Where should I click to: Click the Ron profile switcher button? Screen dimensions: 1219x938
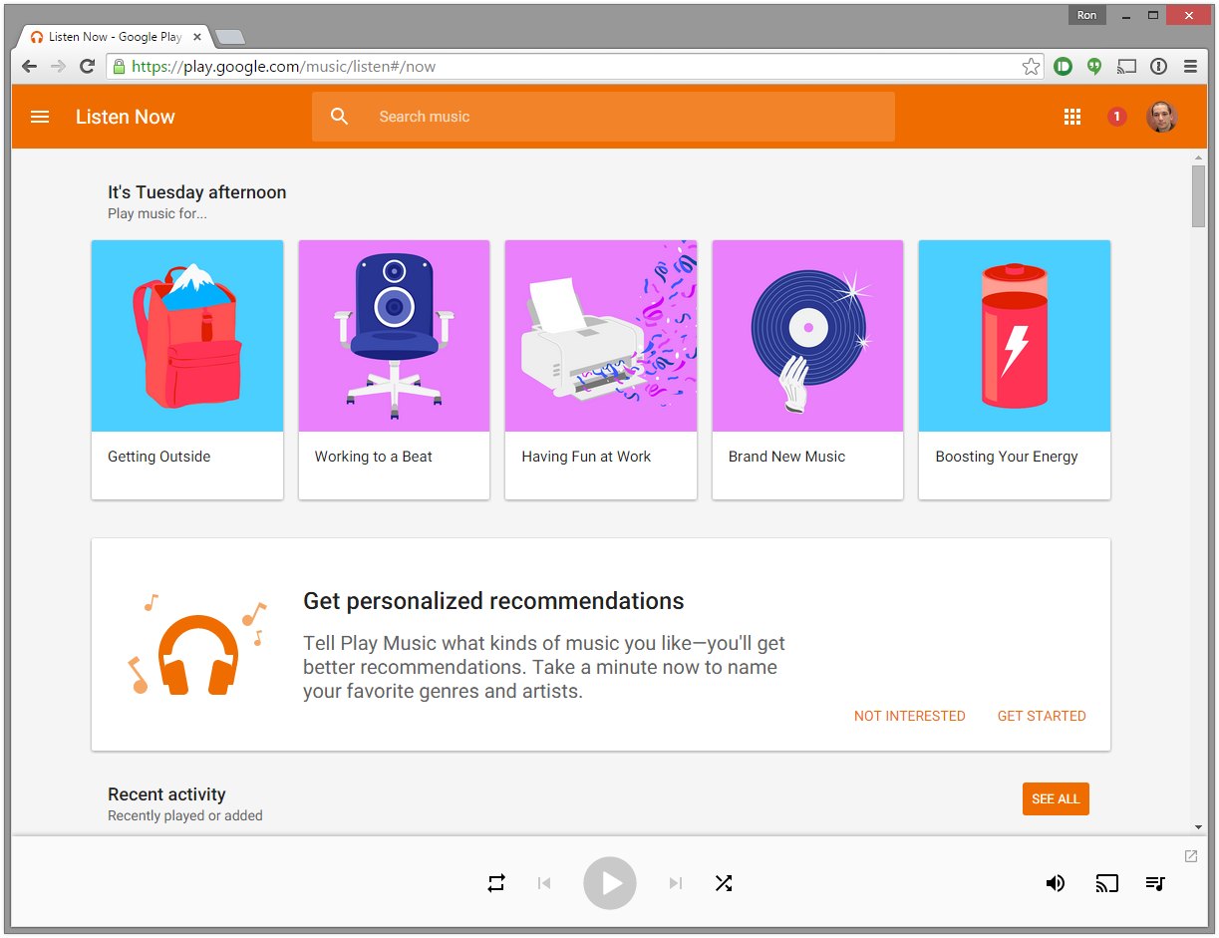coord(1086,15)
